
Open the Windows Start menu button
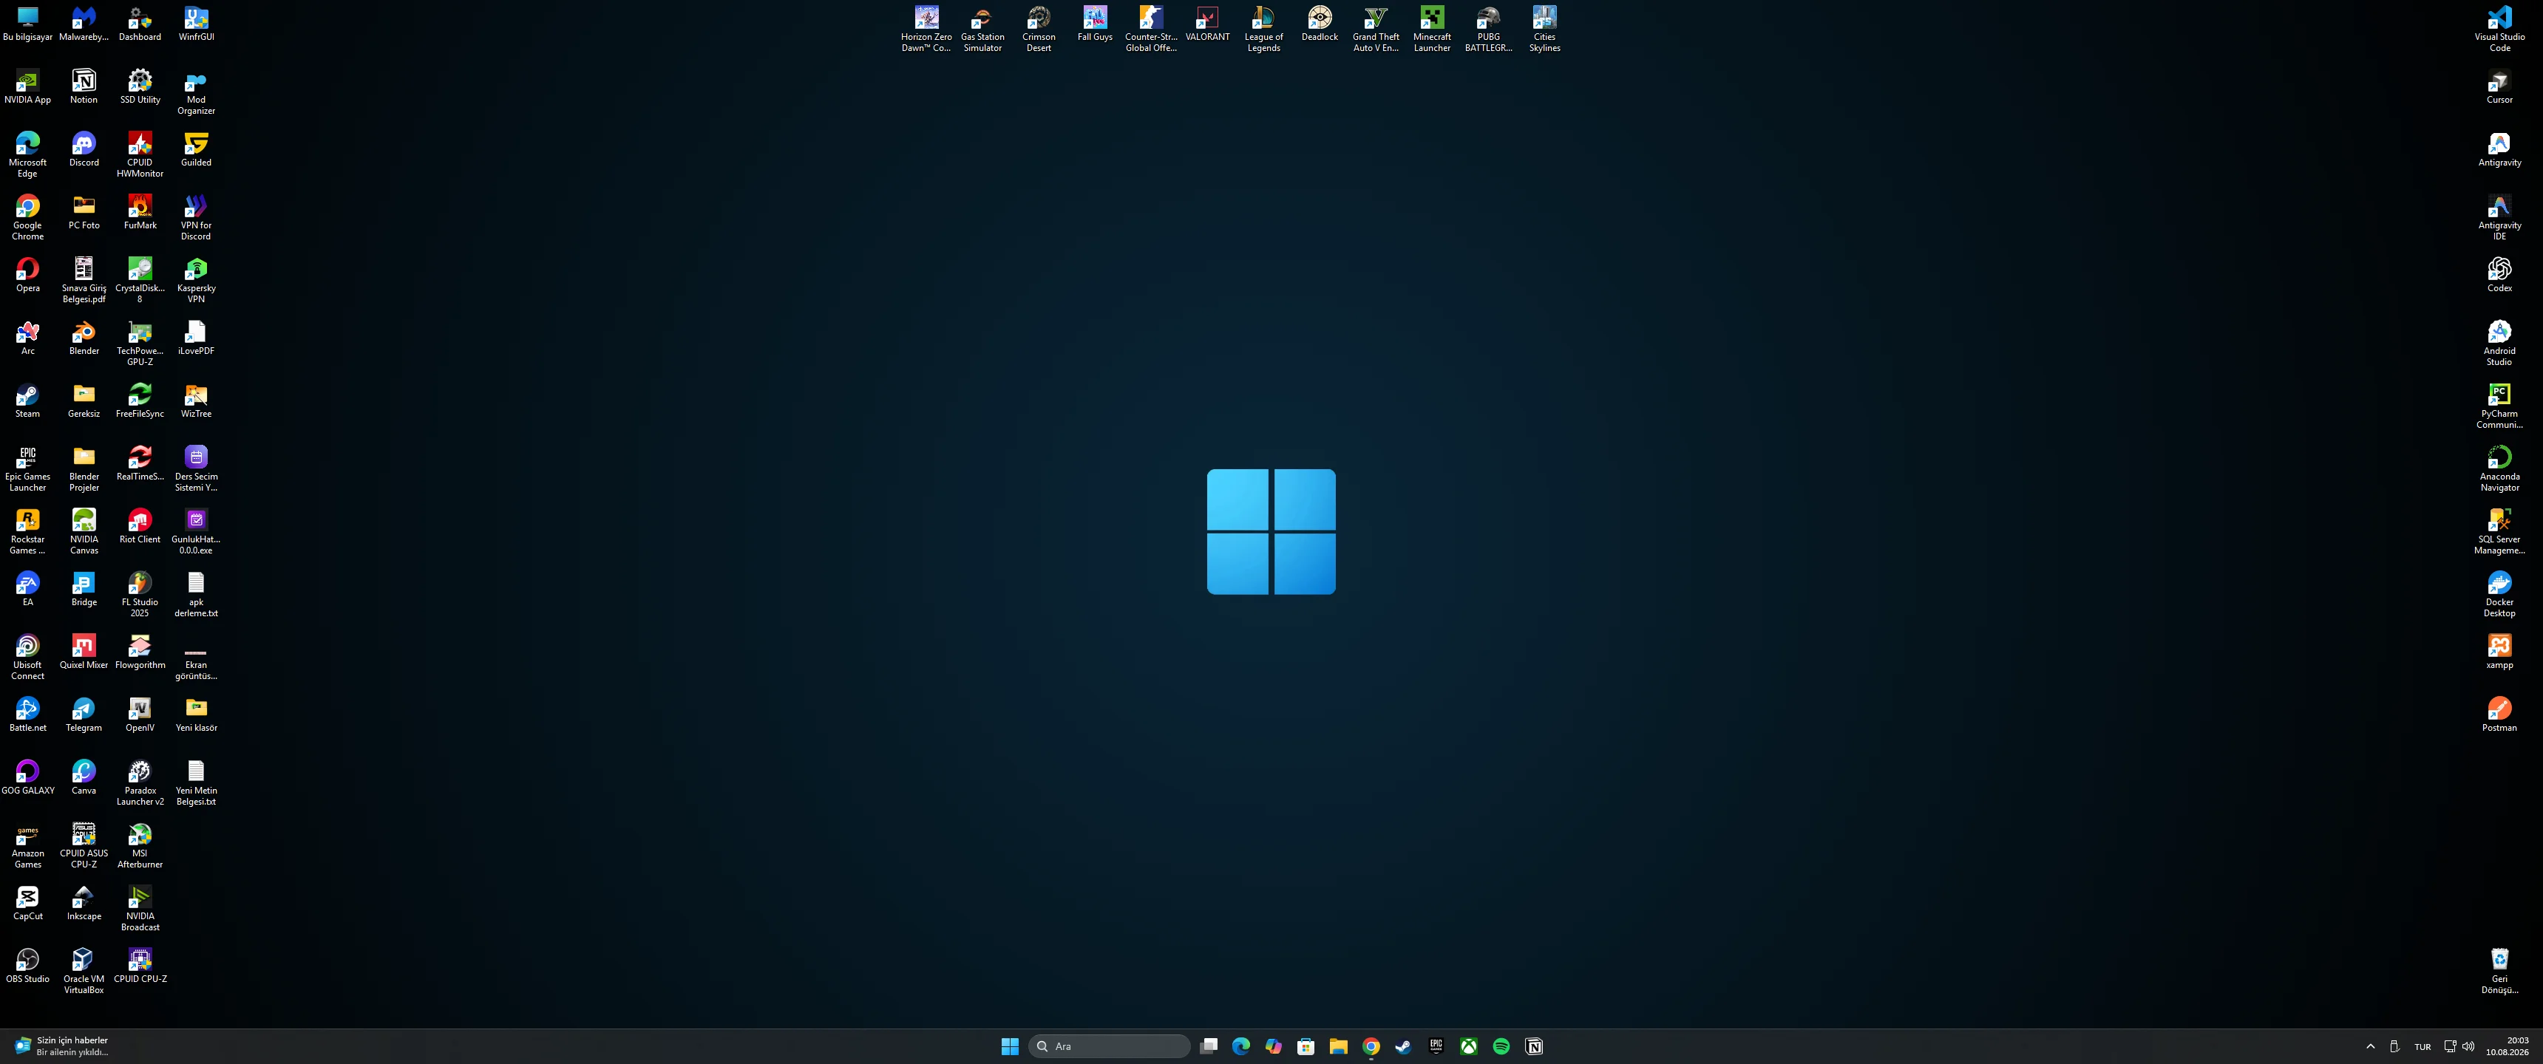pos(1009,1046)
